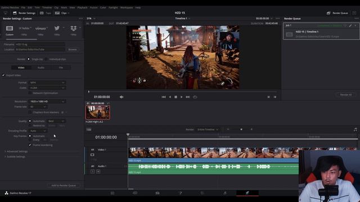This screenshot has width=360, height=202.
Task: Expand Subtitle Settings section
Action: [x=15, y=157]
